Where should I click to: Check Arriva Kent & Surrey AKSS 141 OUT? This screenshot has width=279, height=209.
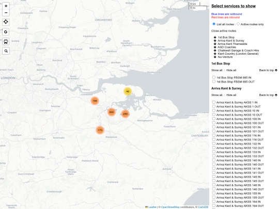click(214, 172)
